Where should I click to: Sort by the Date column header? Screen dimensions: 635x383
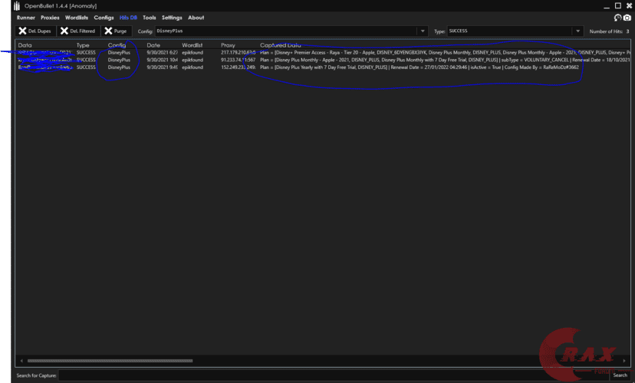click(x=153, y=45)
